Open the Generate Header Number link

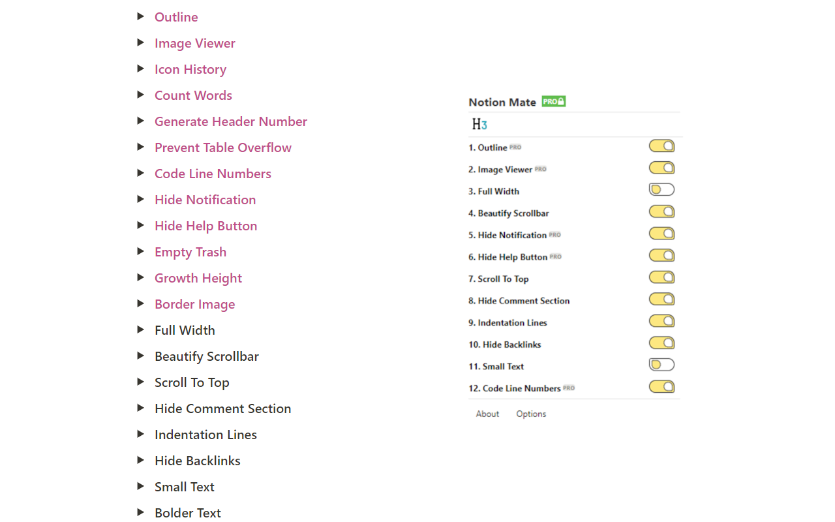[230, 121]
